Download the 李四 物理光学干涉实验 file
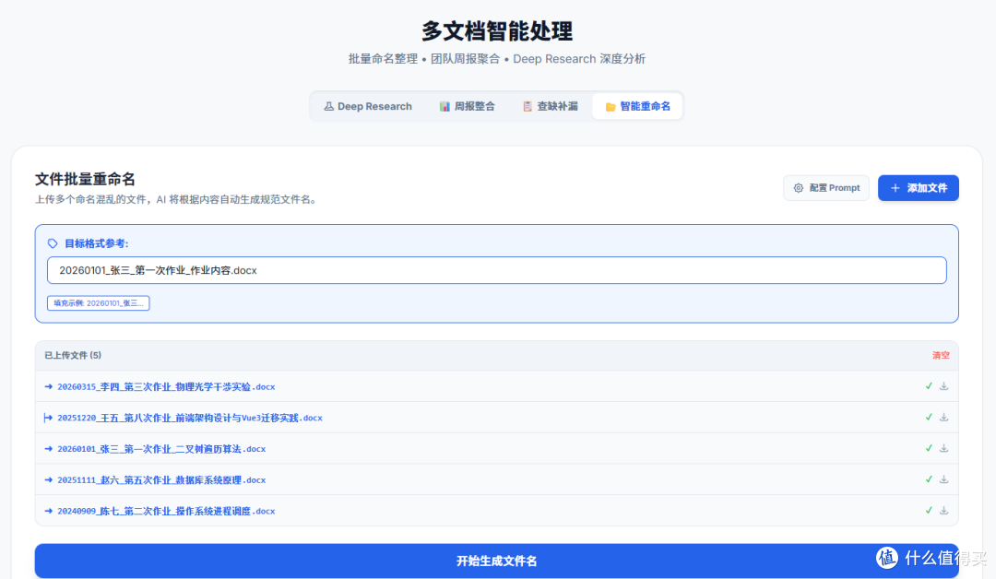 click(x=944, y=386)
